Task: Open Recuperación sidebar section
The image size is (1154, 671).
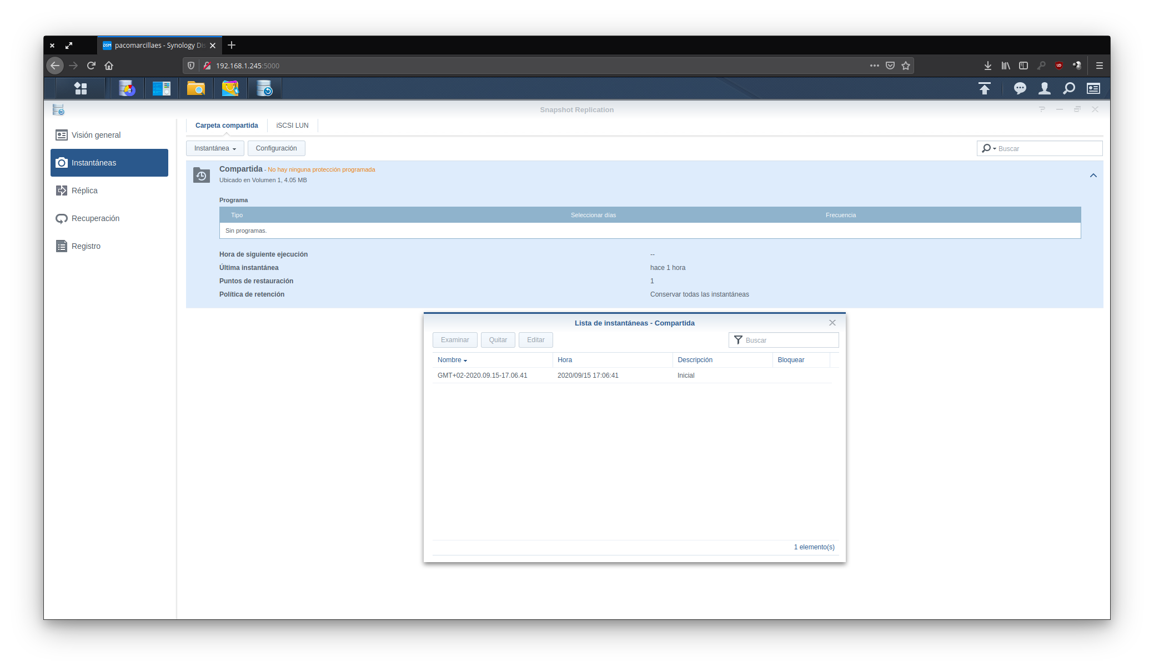Action: tap(95, 218)
